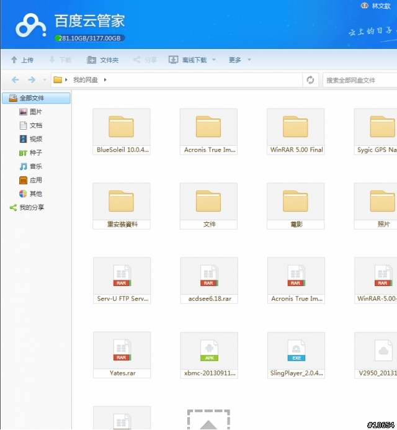The height and width of the screenshot is (430, 397).
Task: Click the 林文欽 user account name
Action: [381, 6]
